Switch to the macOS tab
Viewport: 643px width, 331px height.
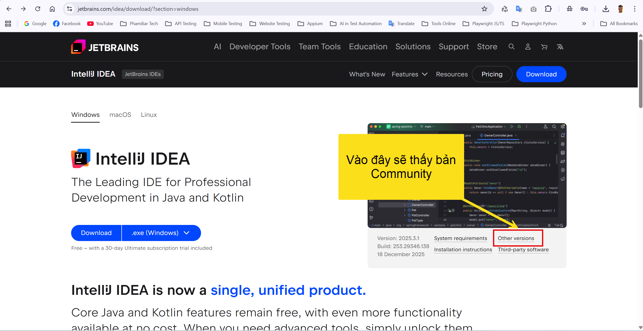coord(120,115)
